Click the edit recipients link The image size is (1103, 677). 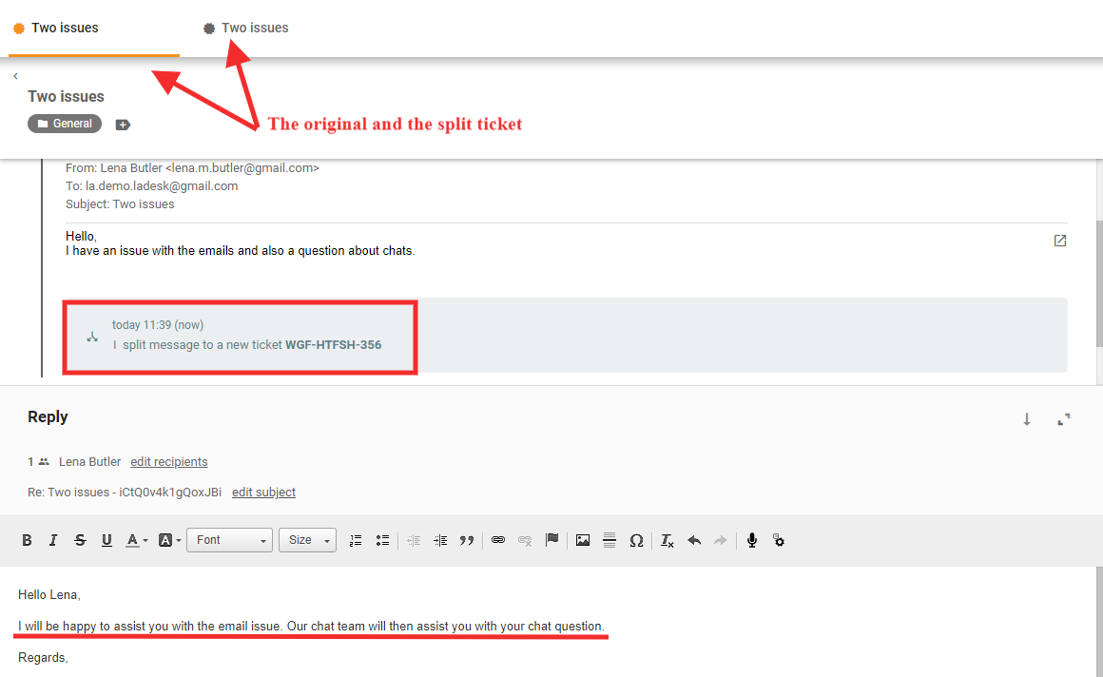[169, 462]
